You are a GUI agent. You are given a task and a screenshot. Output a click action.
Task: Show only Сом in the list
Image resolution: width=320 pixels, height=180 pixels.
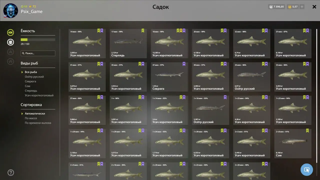[x=27, y=86]
